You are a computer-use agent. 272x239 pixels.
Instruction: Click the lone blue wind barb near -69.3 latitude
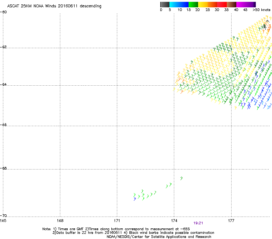(x=135, y=199)
